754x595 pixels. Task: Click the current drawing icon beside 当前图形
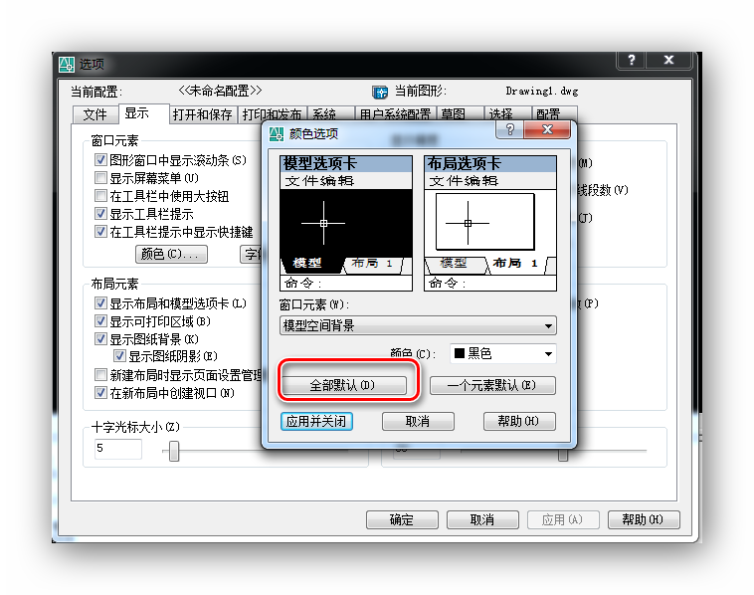(379, 92)
